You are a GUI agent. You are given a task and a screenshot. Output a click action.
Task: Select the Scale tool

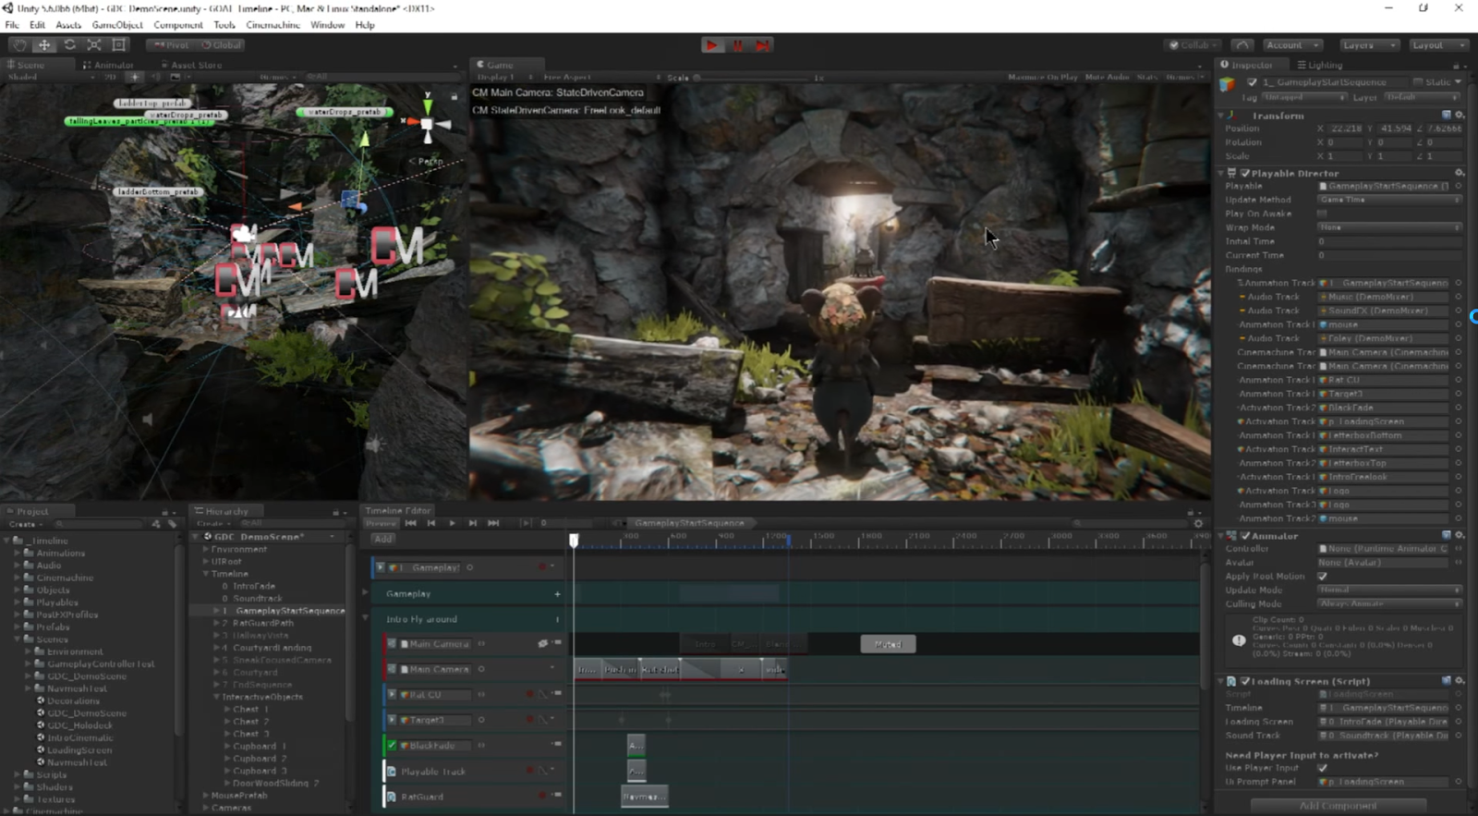click(x=94, y=44)
